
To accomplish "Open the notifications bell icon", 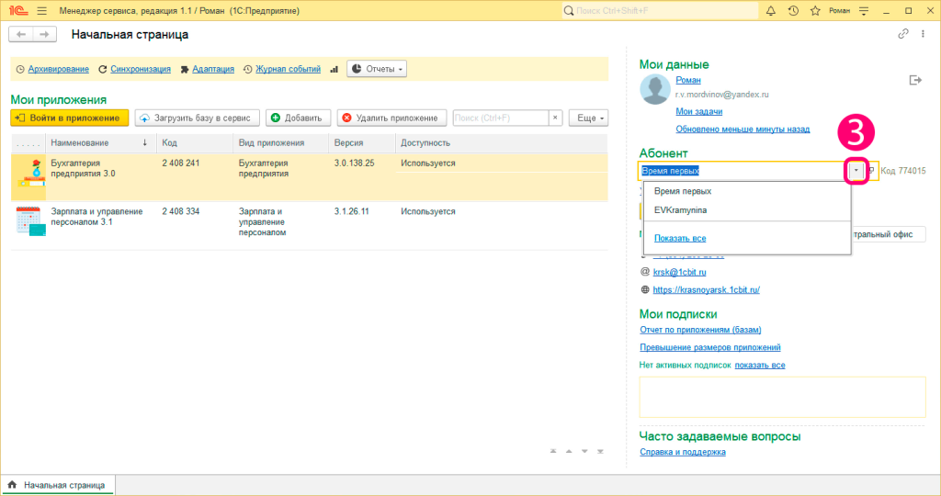I will click(771, 11).
